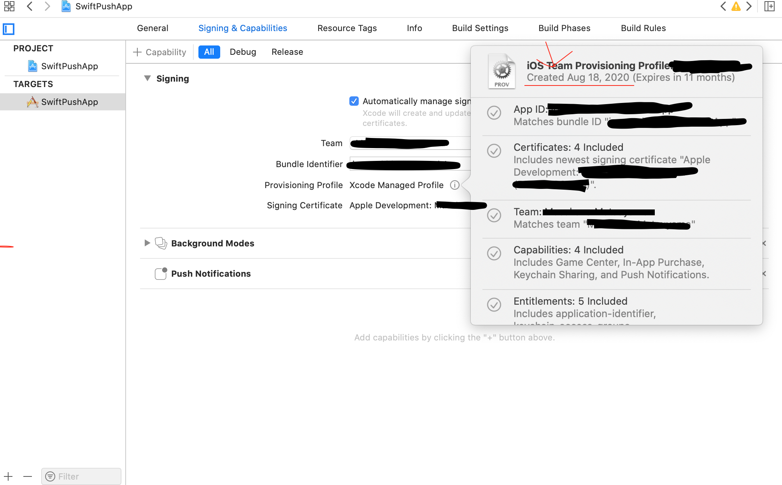Collapse the Signing section triangle
This screenshot has height=485, width=782.
click(147, 78)
